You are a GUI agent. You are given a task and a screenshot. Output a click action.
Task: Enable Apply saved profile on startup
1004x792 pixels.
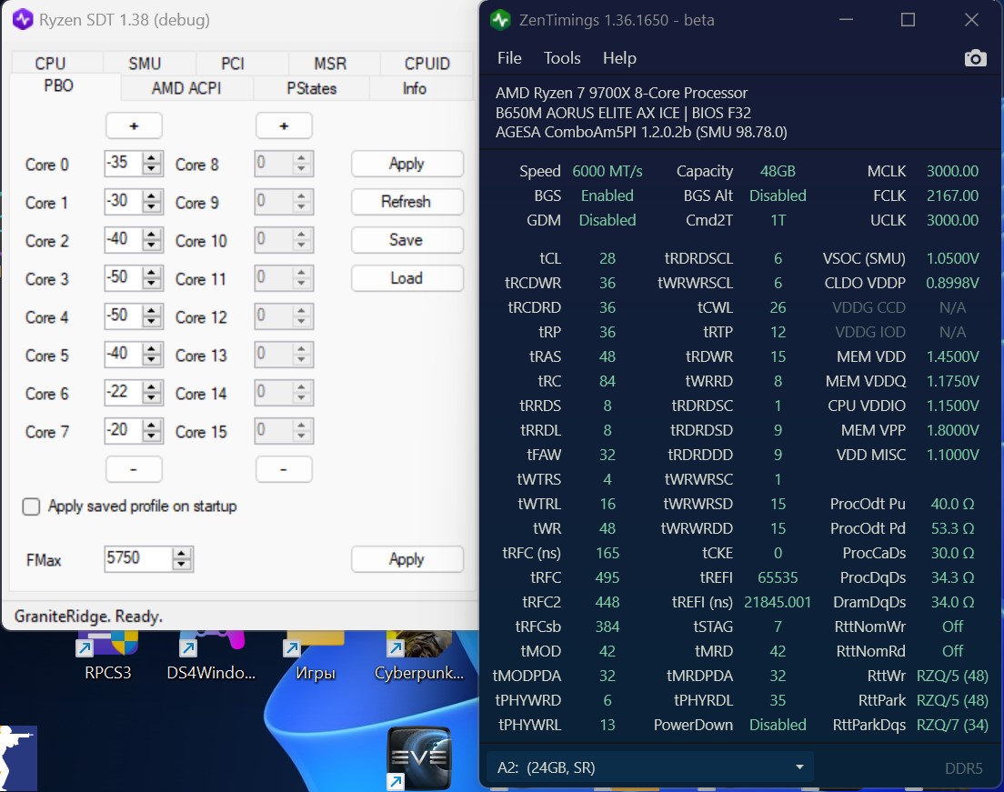point(31,506)
